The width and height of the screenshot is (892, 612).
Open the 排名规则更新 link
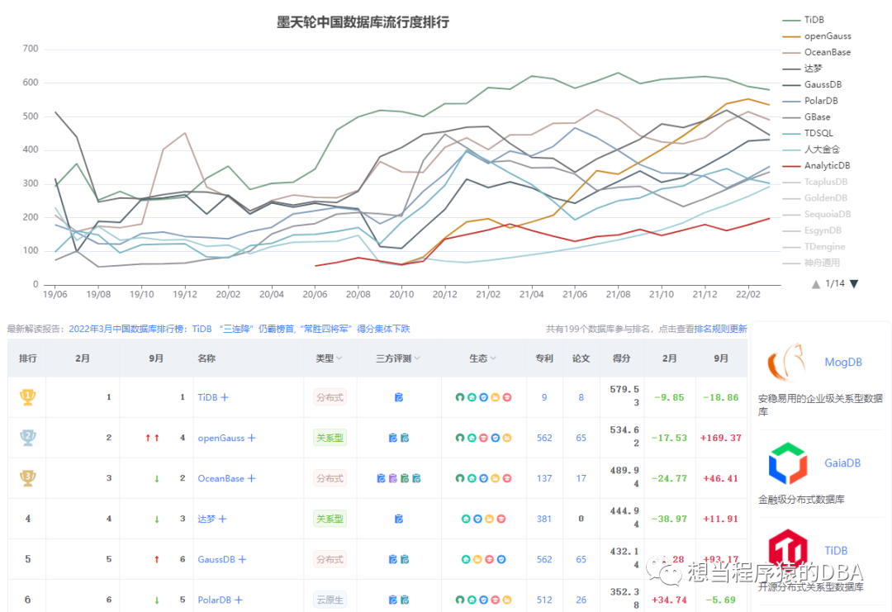point(721,329)
